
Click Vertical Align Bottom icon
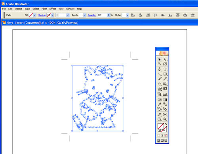[x=170, y=15]
